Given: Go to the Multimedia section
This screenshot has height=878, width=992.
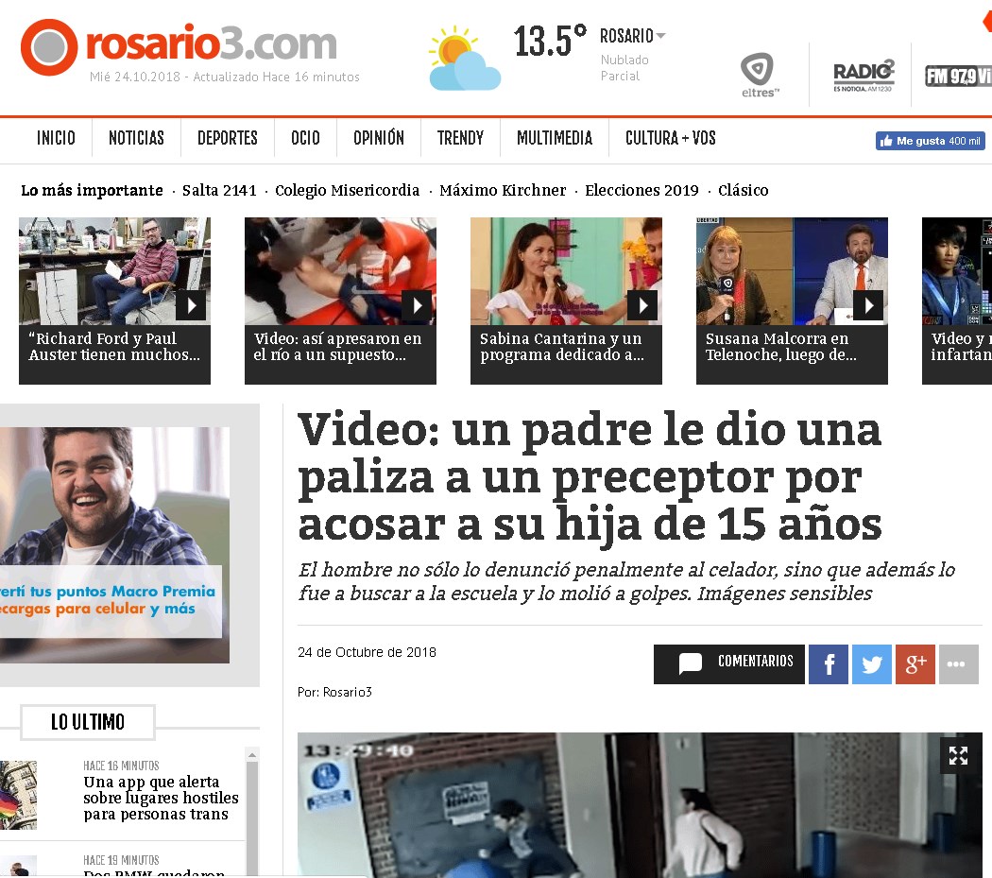Looking at the screenshot, I should [555, 138].
